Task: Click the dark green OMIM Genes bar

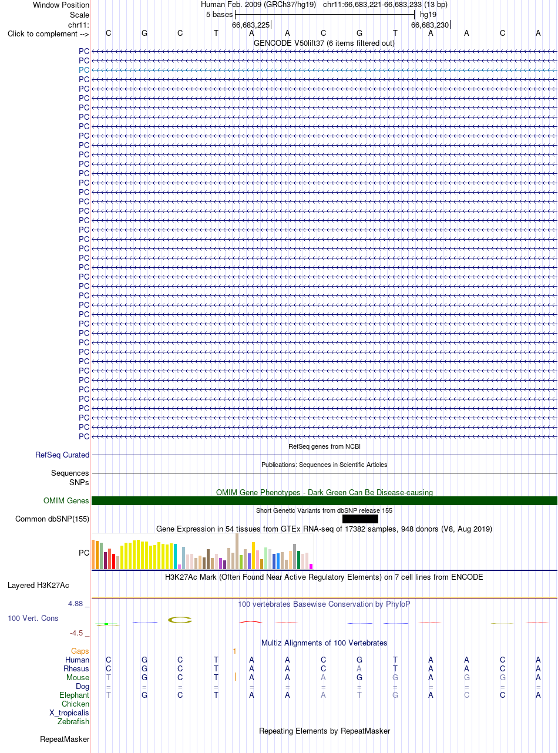Action: click(x=324, y=500)
